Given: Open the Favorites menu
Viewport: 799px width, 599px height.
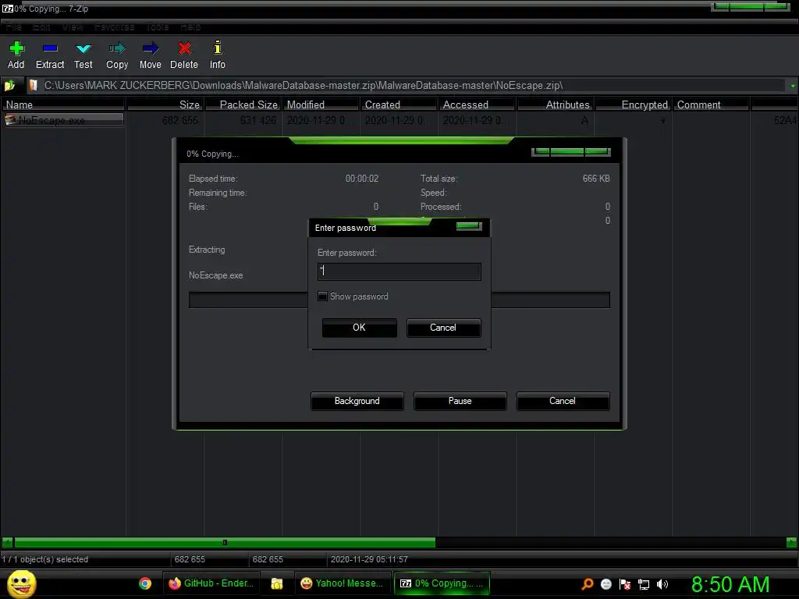Looking at the screenshot, I should [x=114, y=27].
